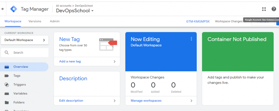The height and width of the screenshot is (111, 279).
Task: Open the Google apps grid
Action: coord(264,9)
